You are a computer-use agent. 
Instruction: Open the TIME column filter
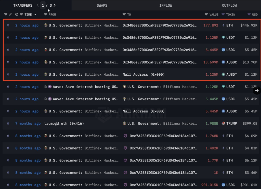coord(21,15)
